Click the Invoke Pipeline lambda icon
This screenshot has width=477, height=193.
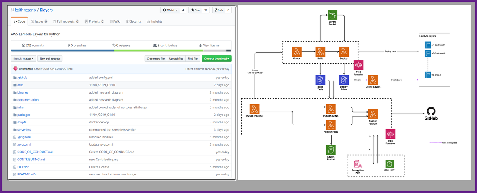(x=254, y=109)
